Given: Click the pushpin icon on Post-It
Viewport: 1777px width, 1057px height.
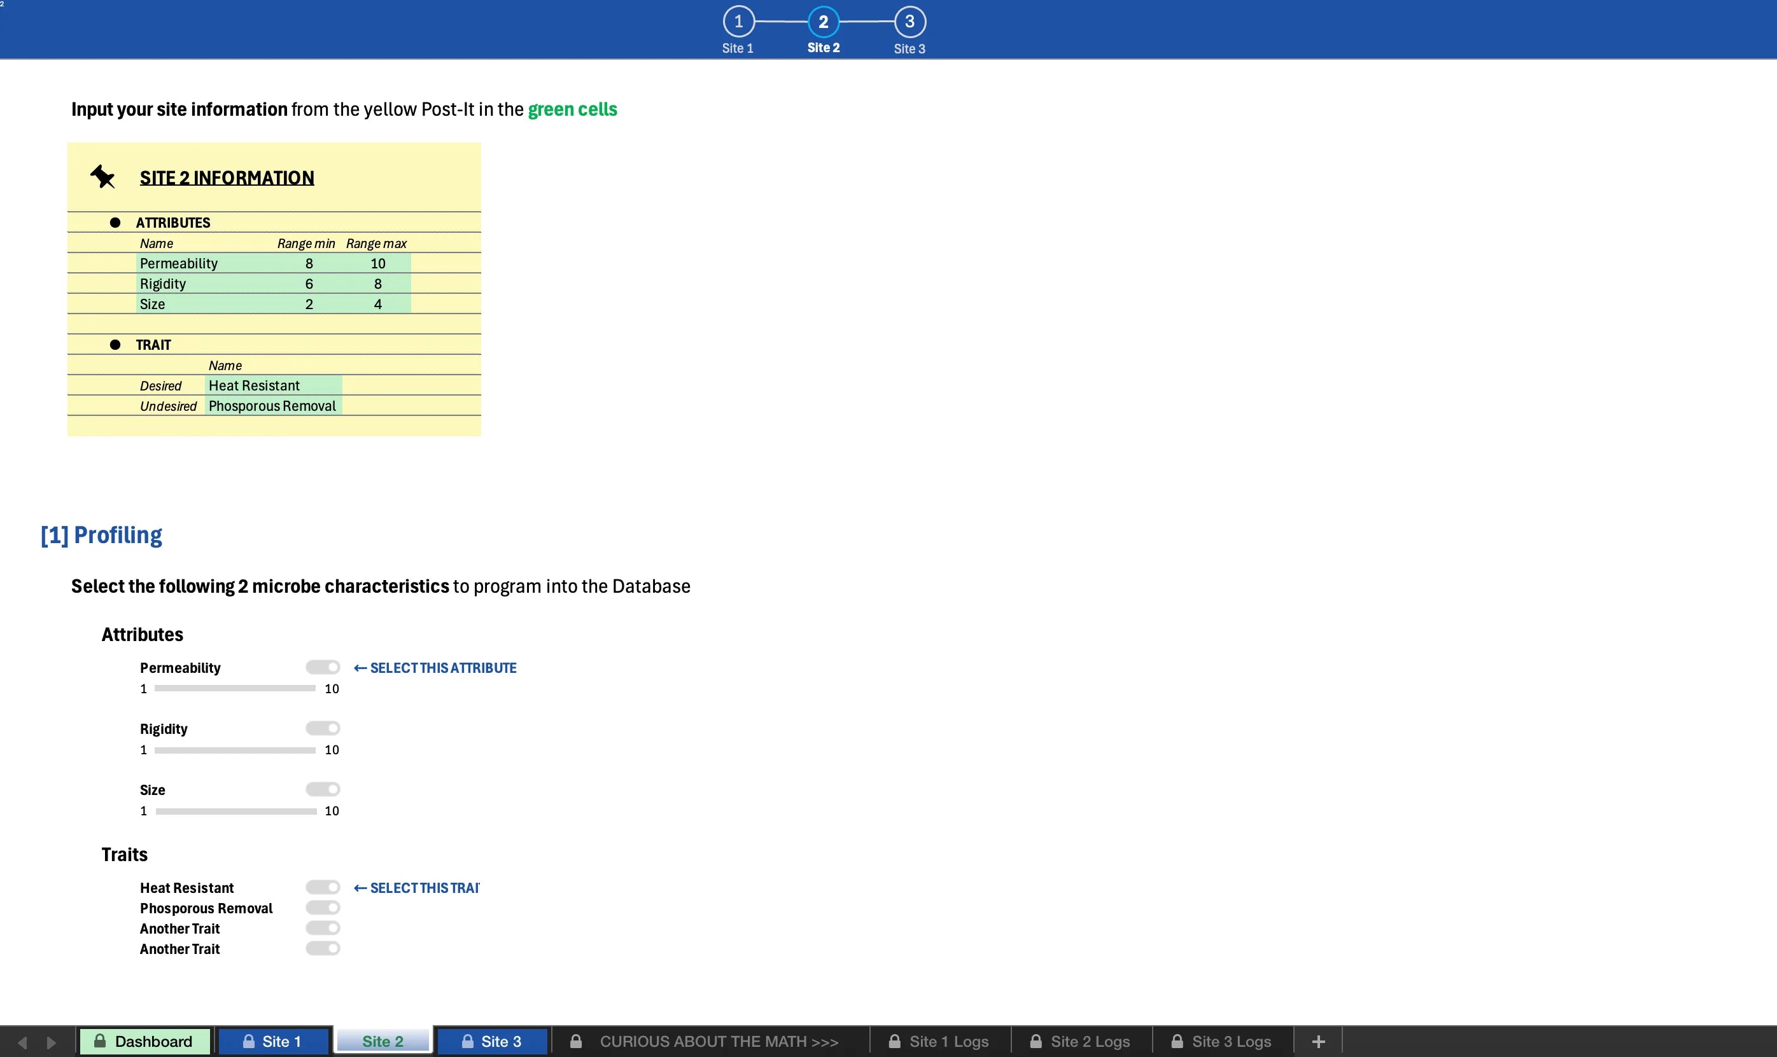Looking at the screenshot, I should tap(102, 176).
